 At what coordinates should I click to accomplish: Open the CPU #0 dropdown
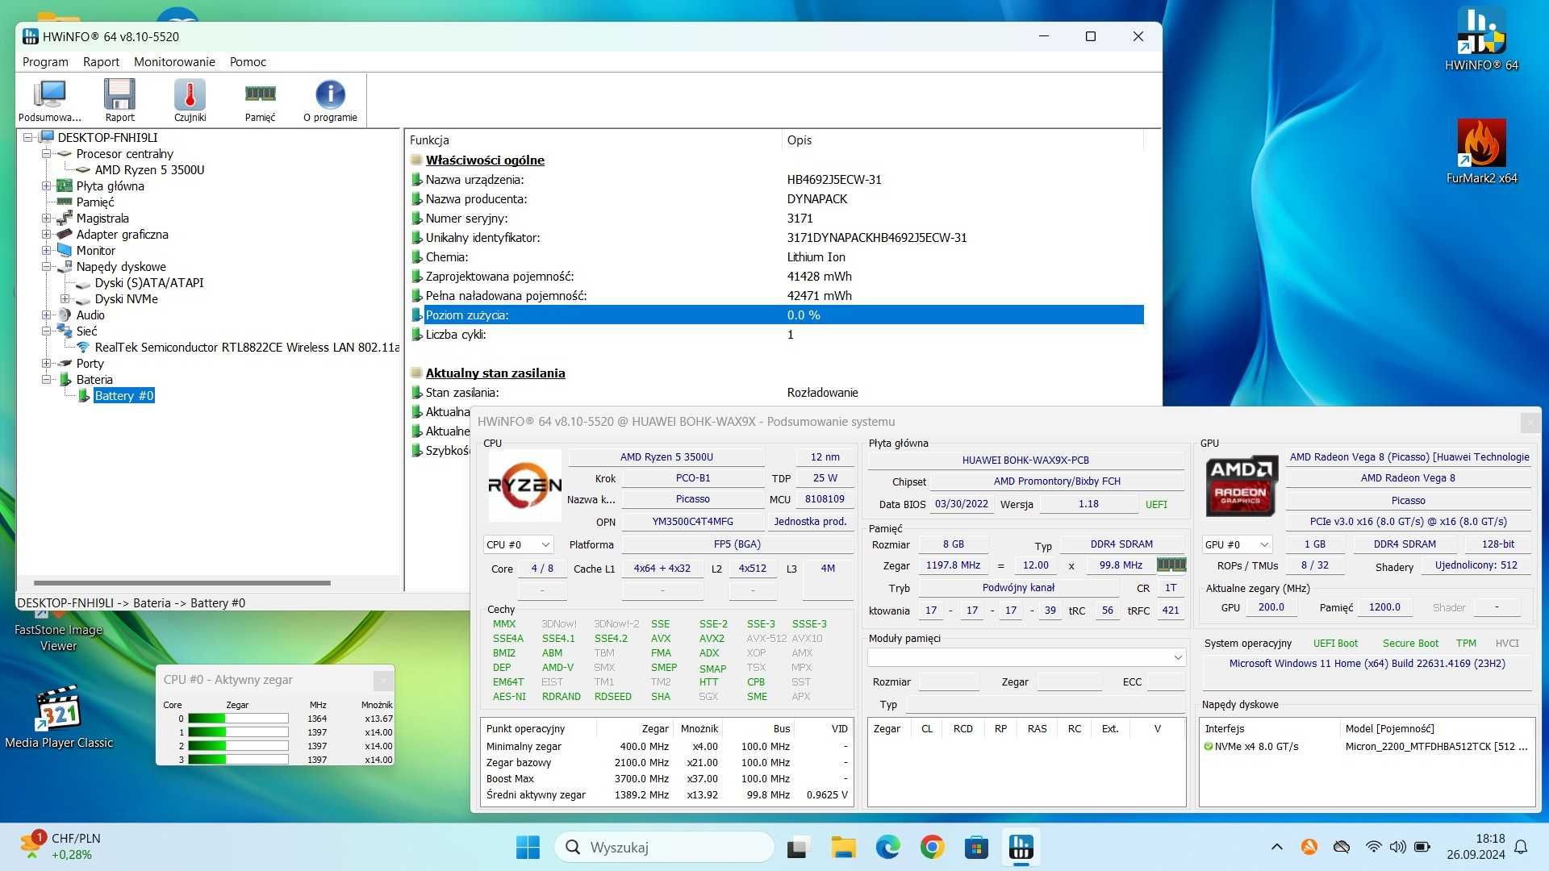click(x=518, y=545)
